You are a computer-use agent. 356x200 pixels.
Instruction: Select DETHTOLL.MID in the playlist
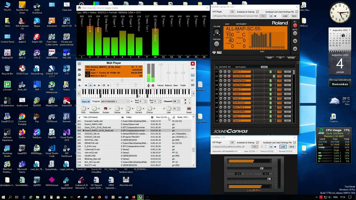(133, 140)
